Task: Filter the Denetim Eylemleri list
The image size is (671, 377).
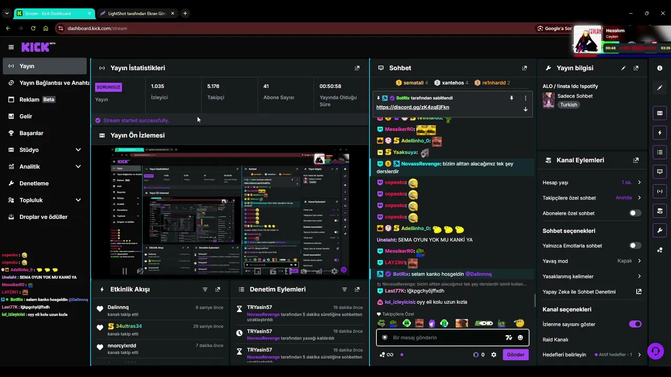Action: click(344, 290)
